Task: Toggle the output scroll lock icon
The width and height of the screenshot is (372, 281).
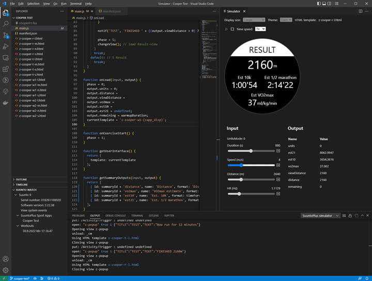Action: (x=350, y=215)
